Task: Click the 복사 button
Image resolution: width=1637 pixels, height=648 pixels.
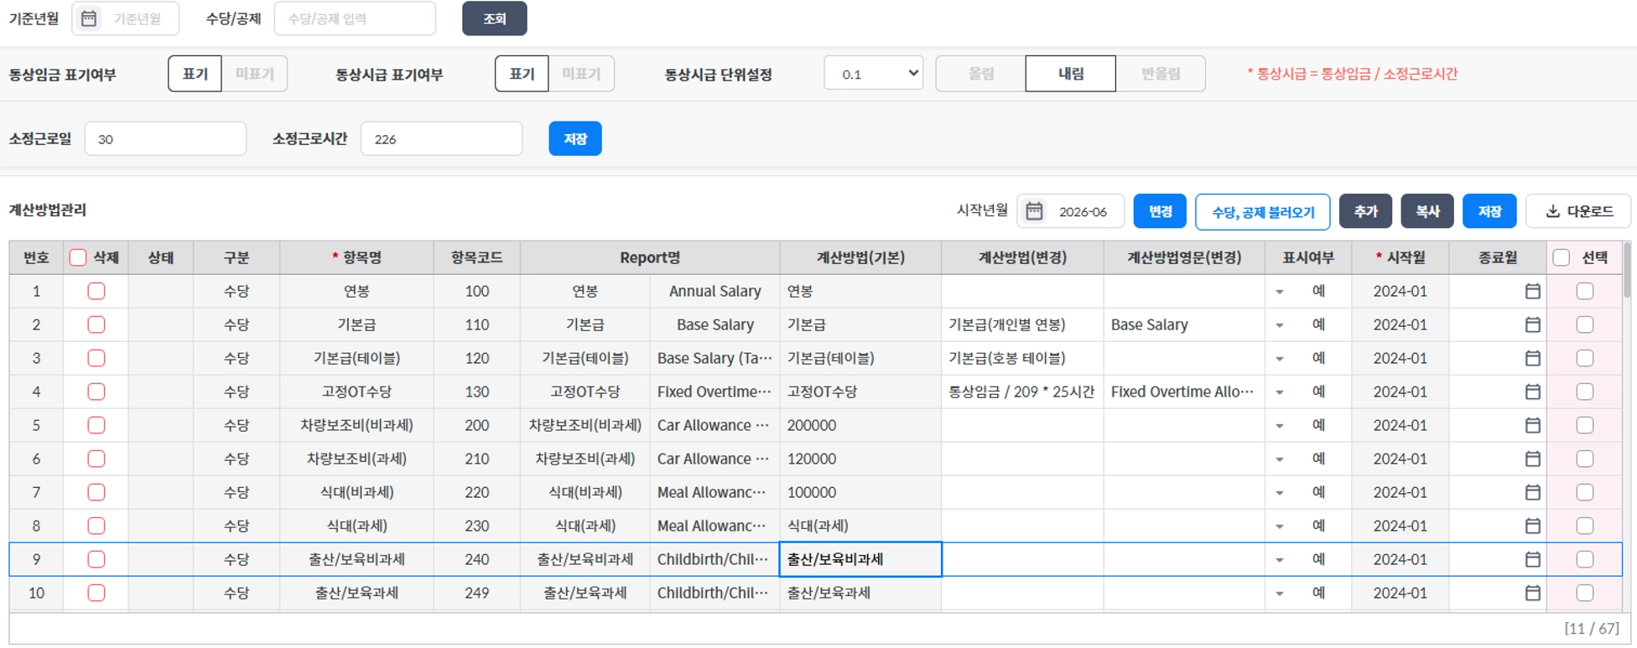Action: tap(1427, 211)
